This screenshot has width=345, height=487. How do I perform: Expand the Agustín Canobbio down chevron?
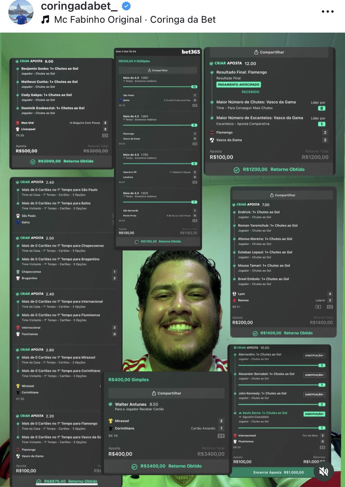(239, 417)
